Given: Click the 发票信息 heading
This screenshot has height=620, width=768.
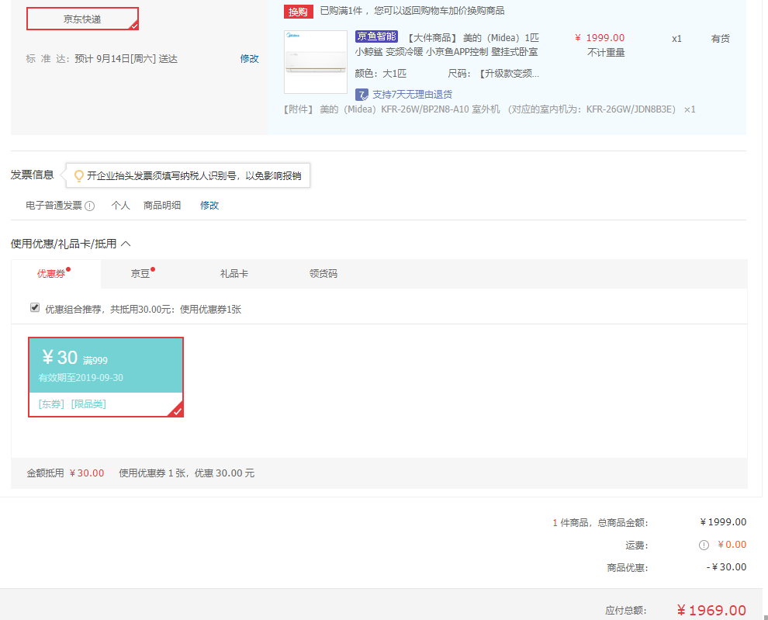Looking at the screenshot, I should [33, 175].
